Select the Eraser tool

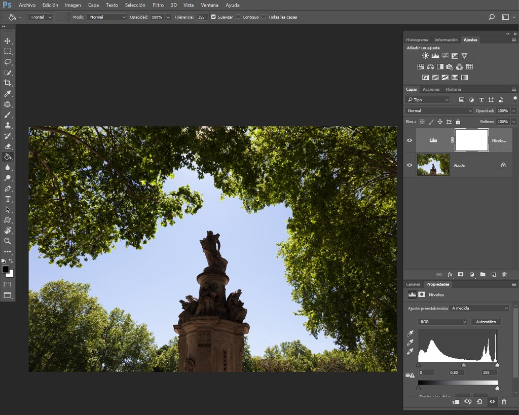[x=7, y=146]
